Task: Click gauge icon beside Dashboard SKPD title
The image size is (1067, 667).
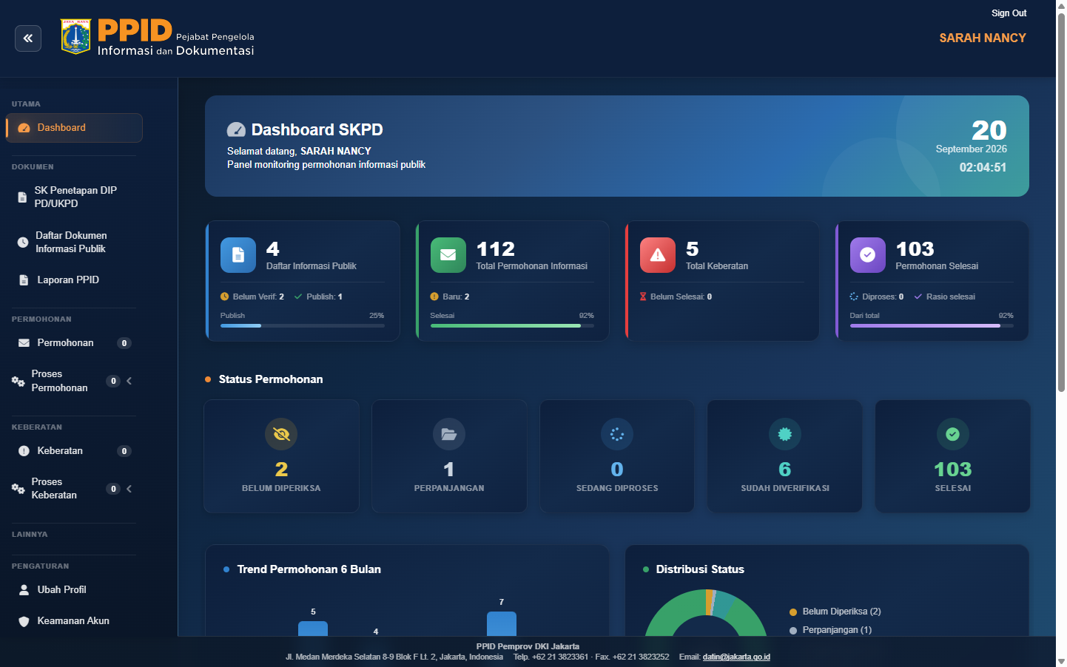Action: click(x=236, y=130)
